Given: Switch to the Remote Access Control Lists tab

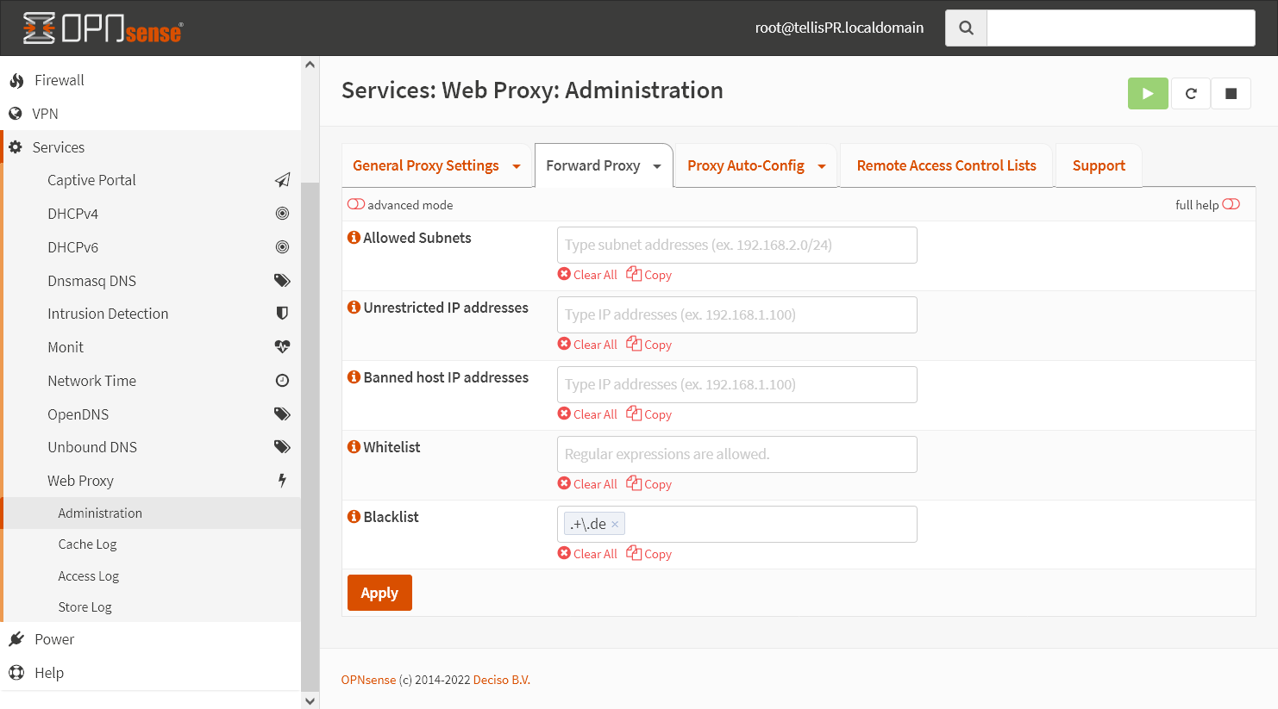Looking at the screenshot, I should (x=946, y=165).
